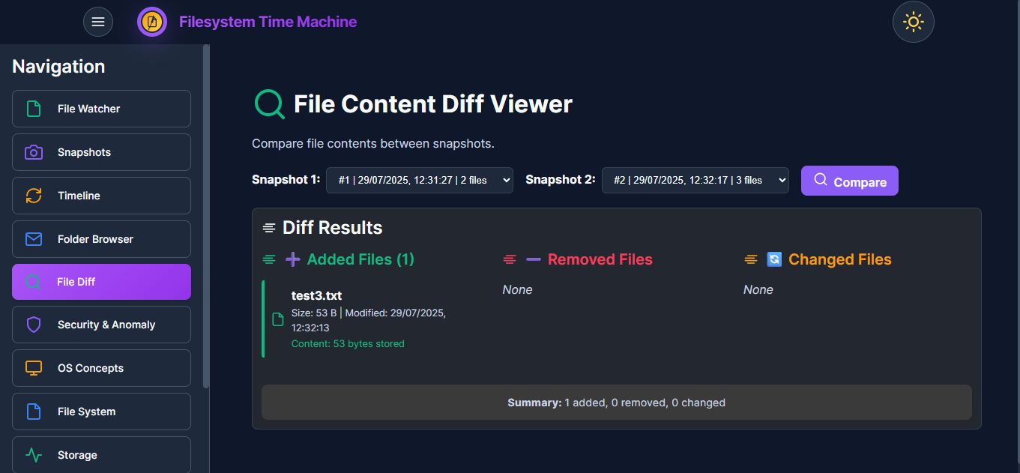Toggle the hamburger navigation menu
Image resolution: width=1020 pixels, height=473 pixels.
98,22
